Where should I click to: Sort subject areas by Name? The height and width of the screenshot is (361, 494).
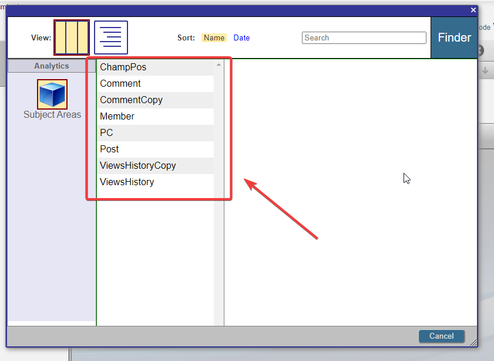(x=214, y=38)
